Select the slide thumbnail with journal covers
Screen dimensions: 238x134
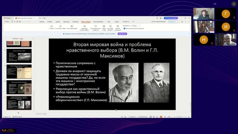19,71
